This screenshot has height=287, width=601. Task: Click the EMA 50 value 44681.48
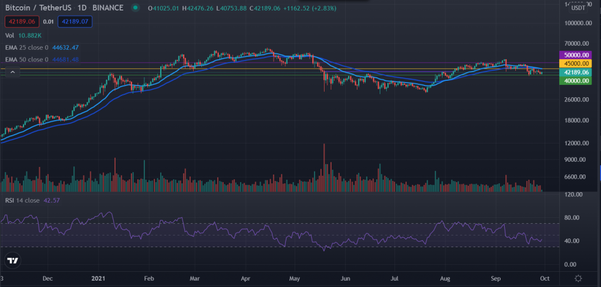tap(65, 59)
